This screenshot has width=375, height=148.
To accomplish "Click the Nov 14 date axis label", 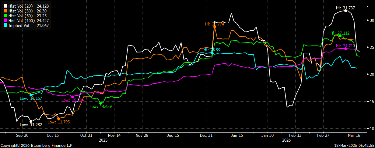I will click(114, 136).
